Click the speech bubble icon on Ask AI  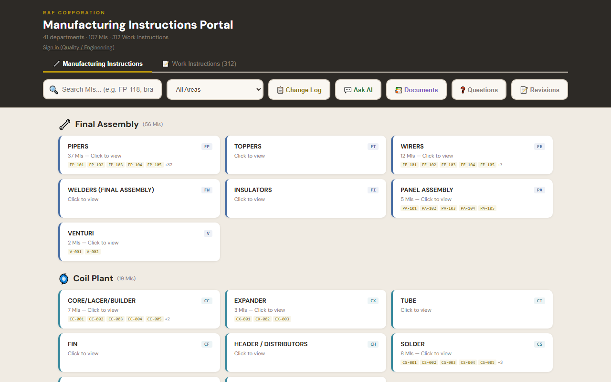pyautogui.click(x=348, y=90)
